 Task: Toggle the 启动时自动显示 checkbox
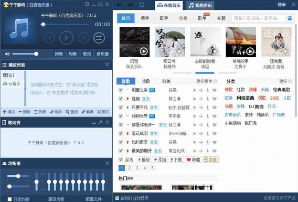pos(118,198)
